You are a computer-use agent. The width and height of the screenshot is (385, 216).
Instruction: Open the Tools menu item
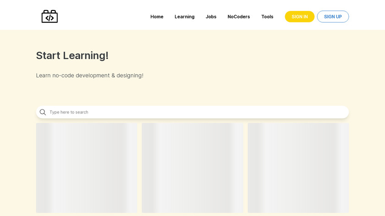coord(267,16)
